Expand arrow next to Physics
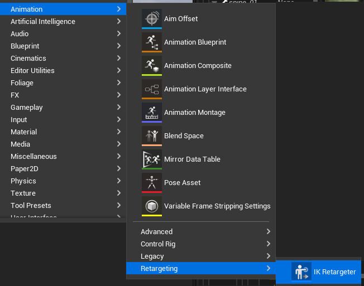The image size is (364, 286). [119, 181]
